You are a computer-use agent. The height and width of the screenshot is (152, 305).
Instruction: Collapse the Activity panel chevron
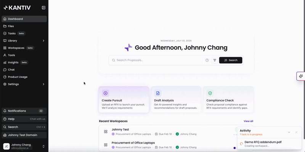coord(289,132)
